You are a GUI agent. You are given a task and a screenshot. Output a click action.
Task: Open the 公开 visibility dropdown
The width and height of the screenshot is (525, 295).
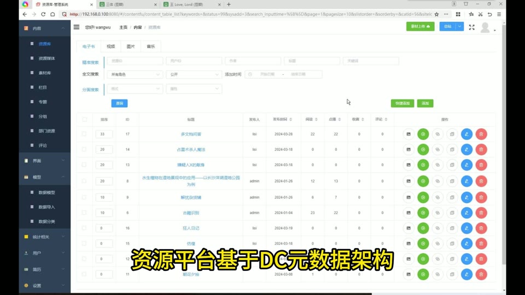194,74
